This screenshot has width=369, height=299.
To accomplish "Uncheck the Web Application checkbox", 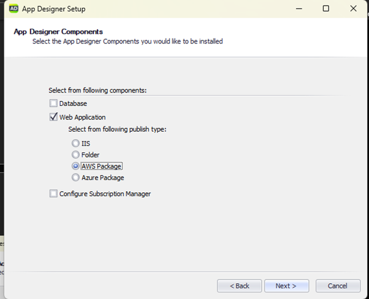I will (53, 117).
